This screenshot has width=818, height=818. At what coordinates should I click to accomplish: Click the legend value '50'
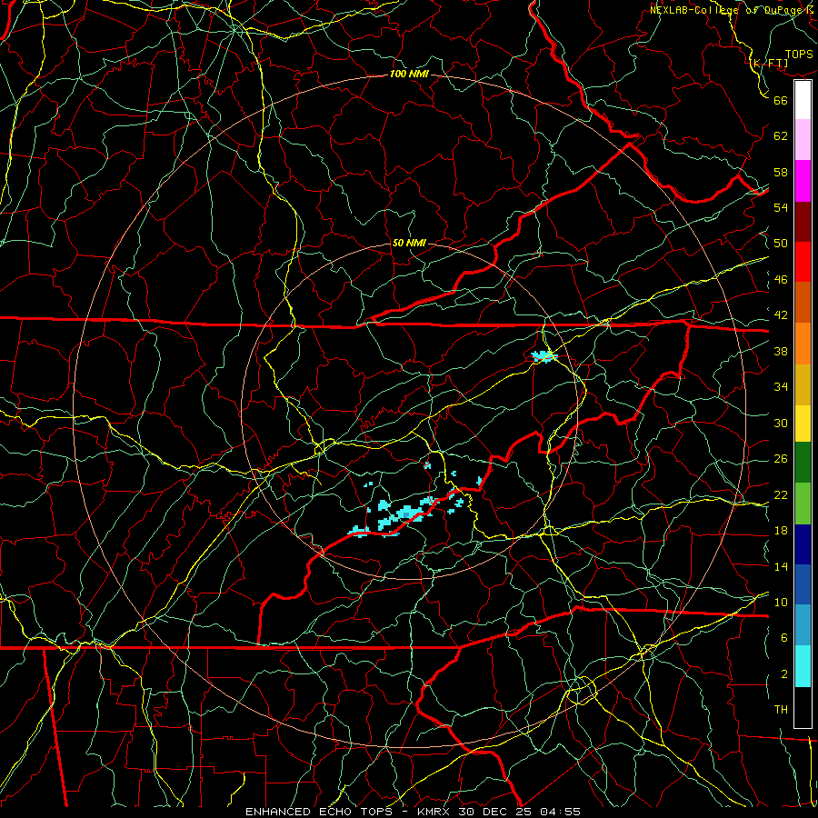(x=781, y=244)
